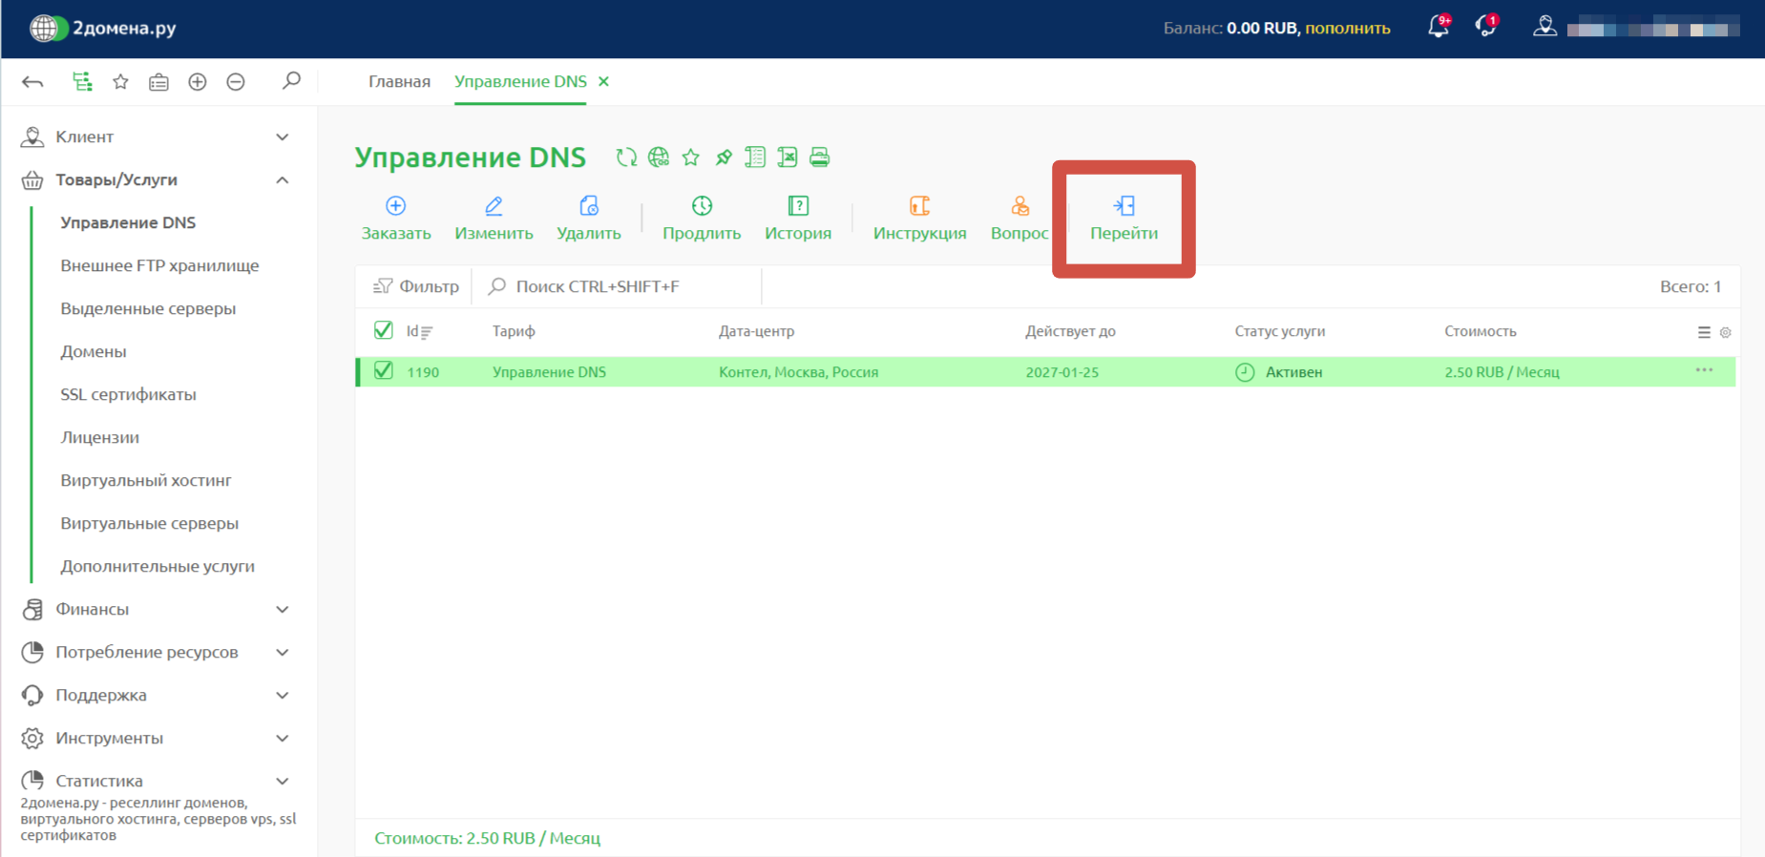1765x857 pixels.
Task: Open Домены in the sidebar menu
Action: pos(94,351)
